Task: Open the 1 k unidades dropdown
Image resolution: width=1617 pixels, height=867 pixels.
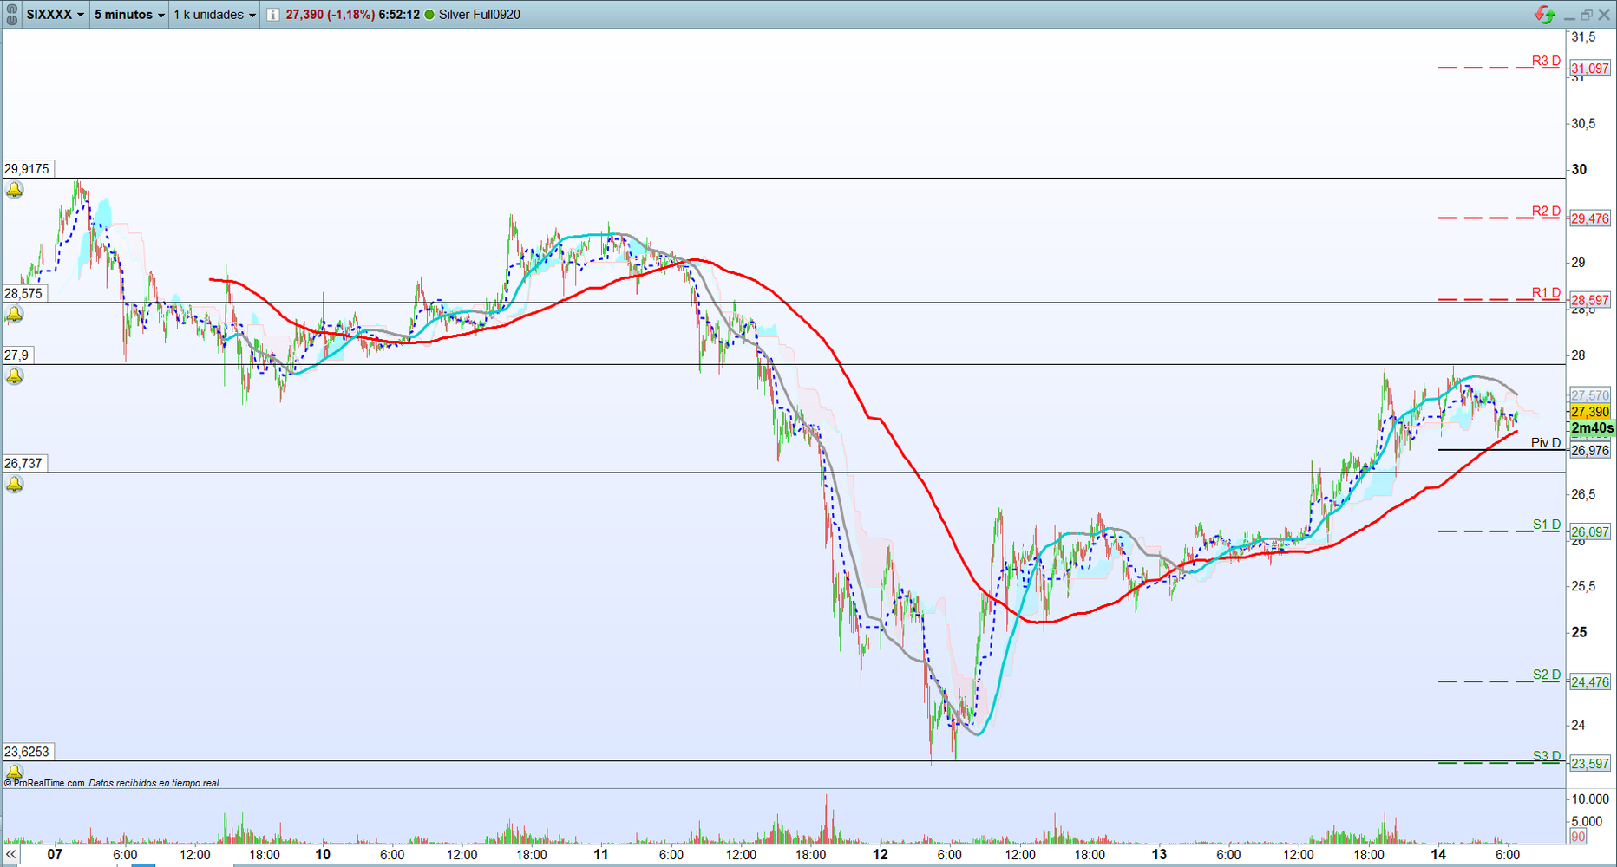Action: coord(214,15)
